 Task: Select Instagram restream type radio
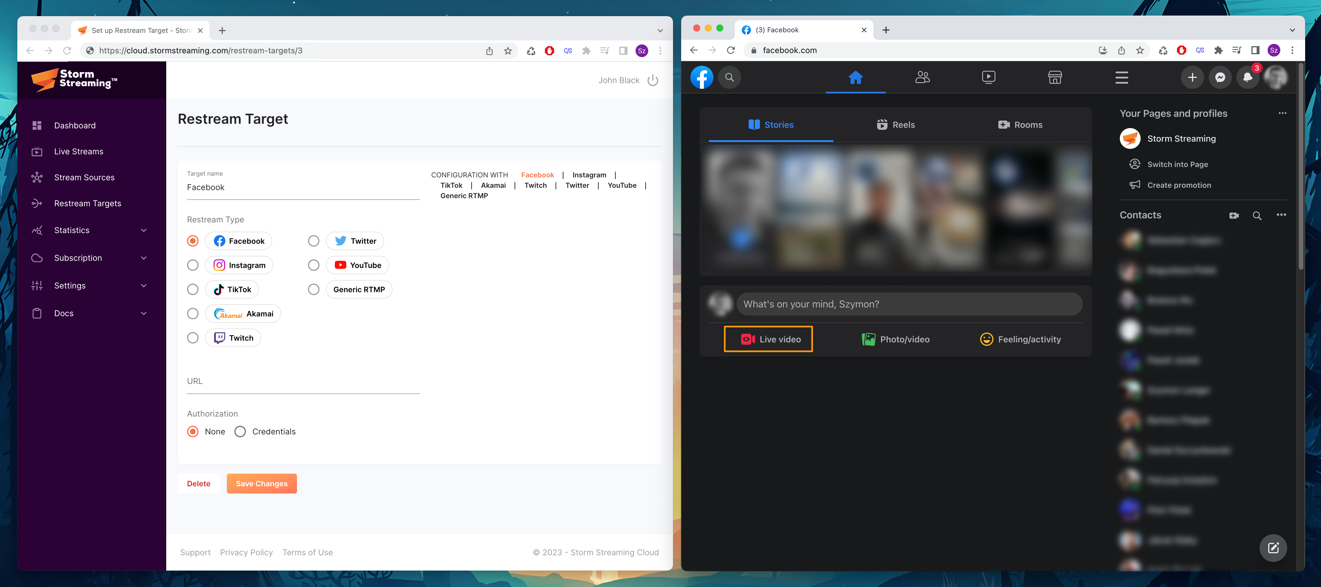pos(193,265)
